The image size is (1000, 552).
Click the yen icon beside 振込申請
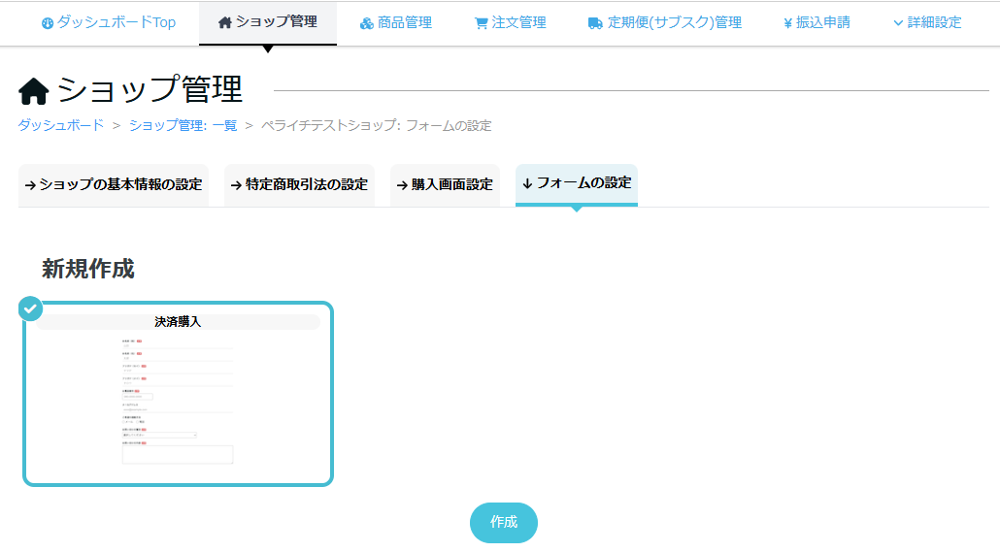[787, 23]
